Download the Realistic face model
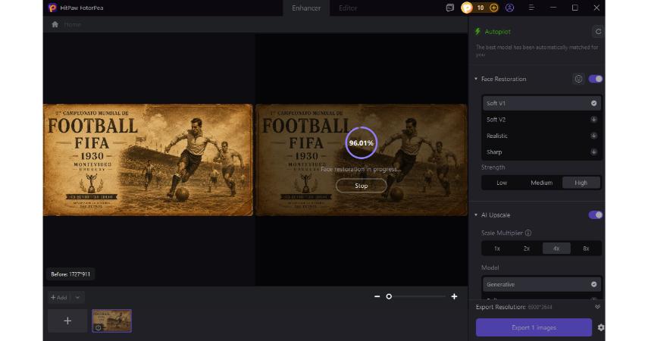Screen dimensions: 648x341 coord(594,136)
